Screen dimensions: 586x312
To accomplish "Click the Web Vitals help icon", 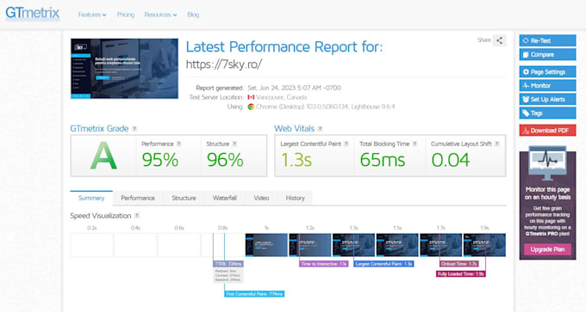I will [320, 129].
